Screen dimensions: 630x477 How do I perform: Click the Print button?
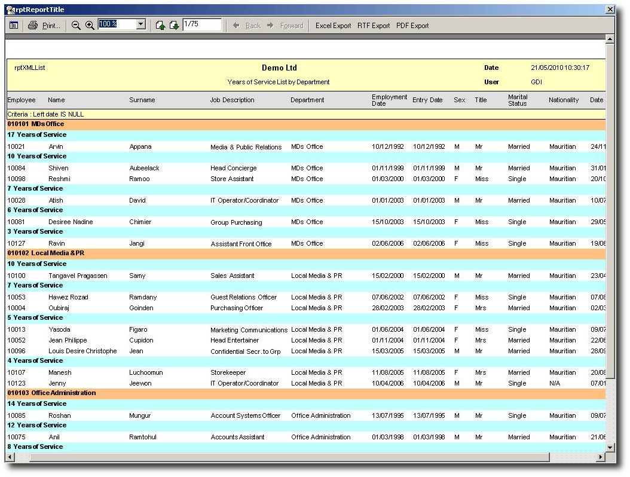click(45, 25)
